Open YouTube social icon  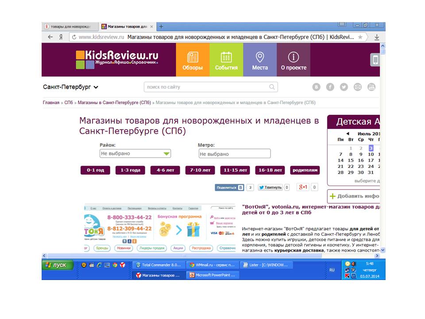pyautogui.click(x=371, y=87)
